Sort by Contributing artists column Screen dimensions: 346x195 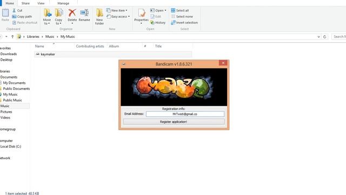pos(90,46)
